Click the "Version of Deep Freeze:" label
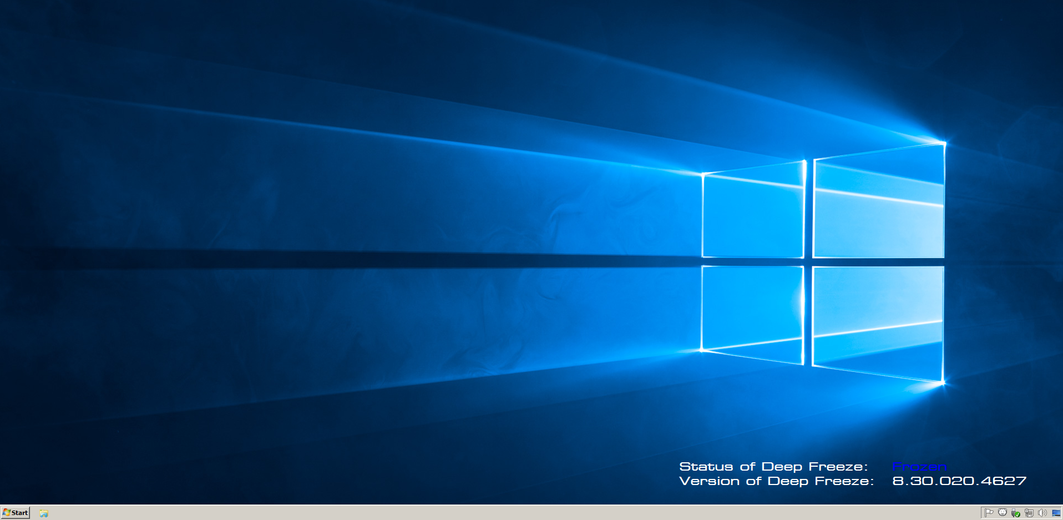 776,481
